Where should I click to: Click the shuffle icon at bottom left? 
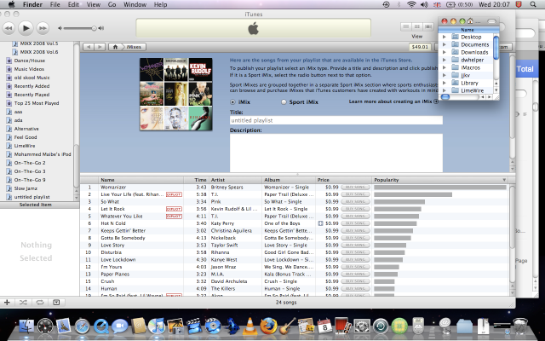[x=23, y=303]
